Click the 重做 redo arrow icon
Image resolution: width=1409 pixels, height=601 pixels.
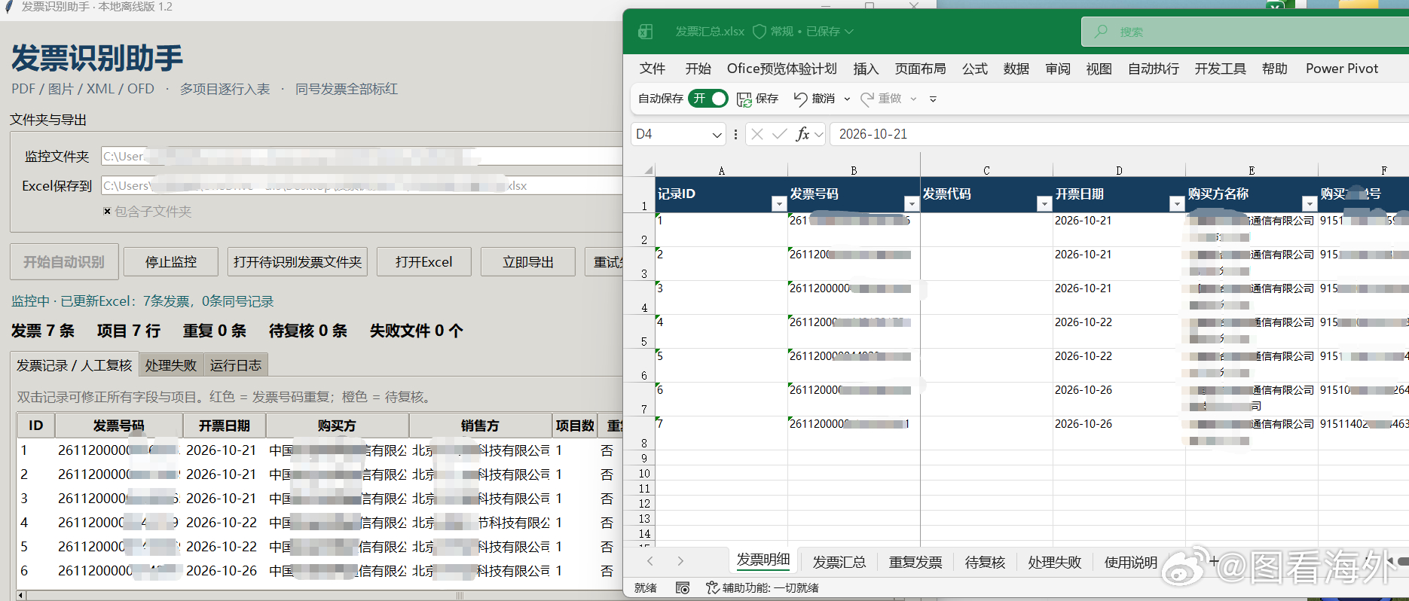point(867,99)
